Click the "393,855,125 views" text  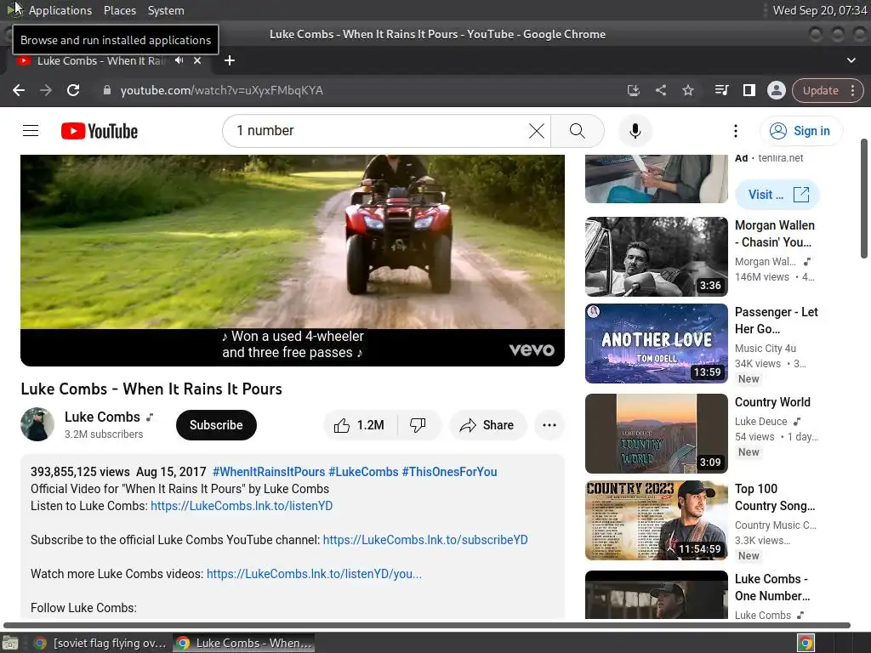tap(80, 472)
